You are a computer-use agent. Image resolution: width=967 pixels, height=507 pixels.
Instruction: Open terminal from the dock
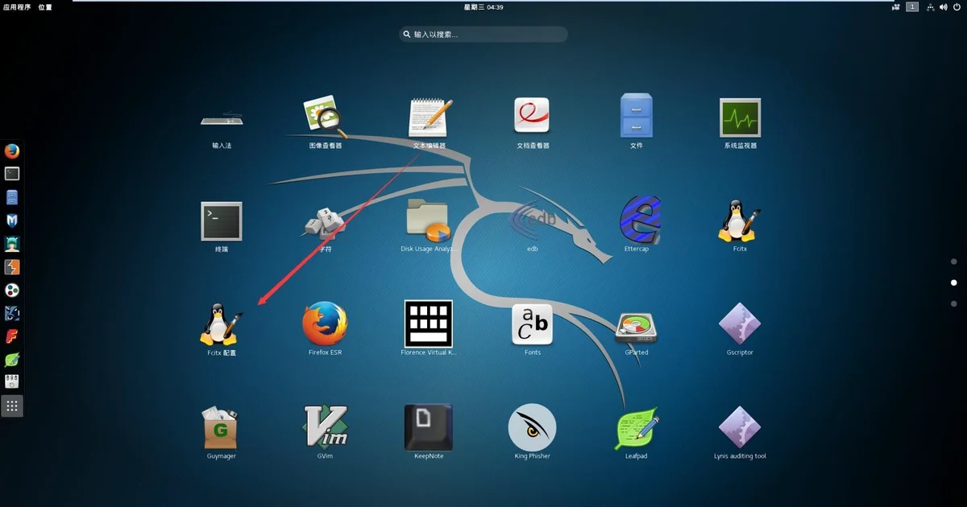[11, 173]
